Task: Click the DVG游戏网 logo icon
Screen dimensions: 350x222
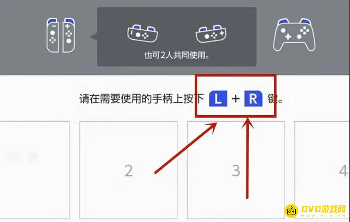Action: [x=291, y=211]
